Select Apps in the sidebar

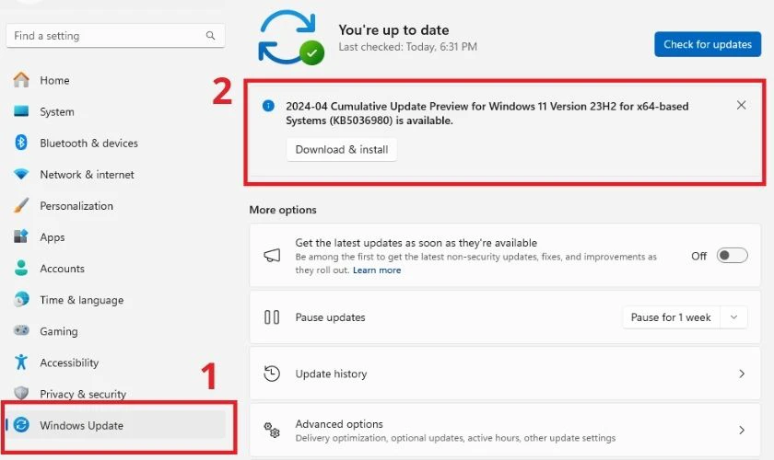pyautogui.click(x=115, y=237)
